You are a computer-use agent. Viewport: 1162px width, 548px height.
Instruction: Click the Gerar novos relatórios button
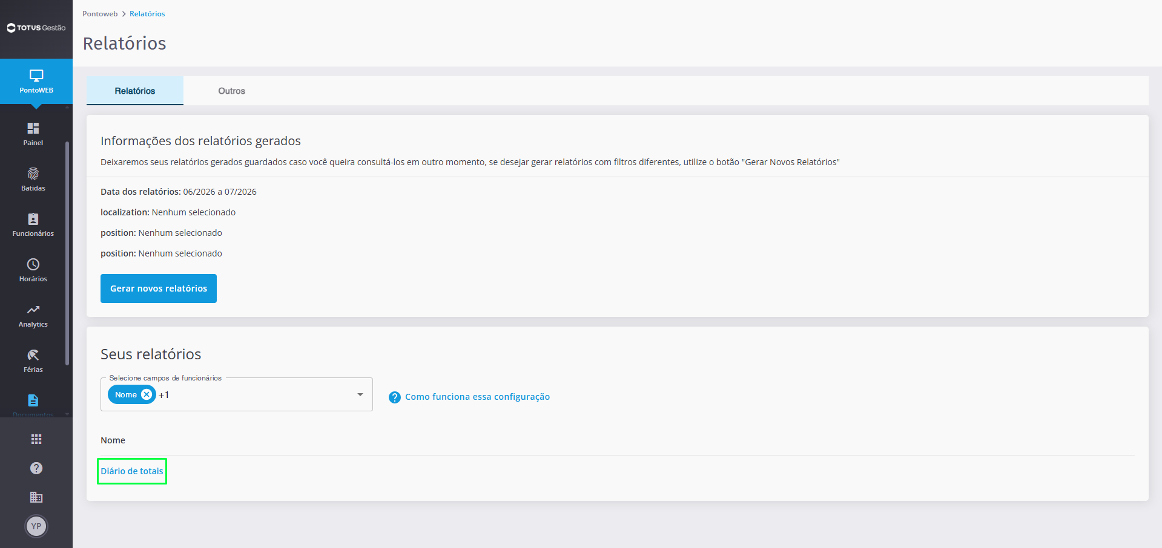pos(159,289)
